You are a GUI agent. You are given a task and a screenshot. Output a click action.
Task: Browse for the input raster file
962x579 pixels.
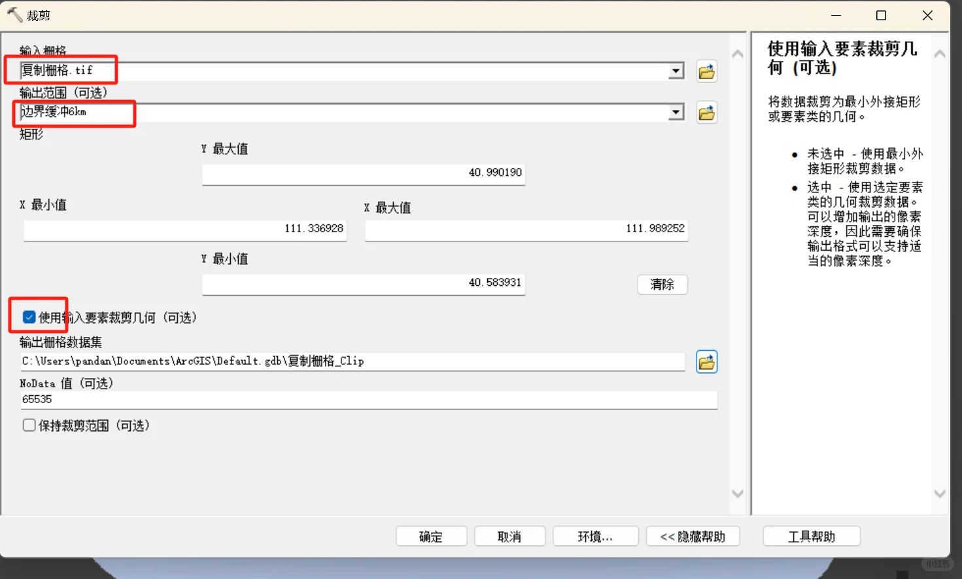click(706, 71)
